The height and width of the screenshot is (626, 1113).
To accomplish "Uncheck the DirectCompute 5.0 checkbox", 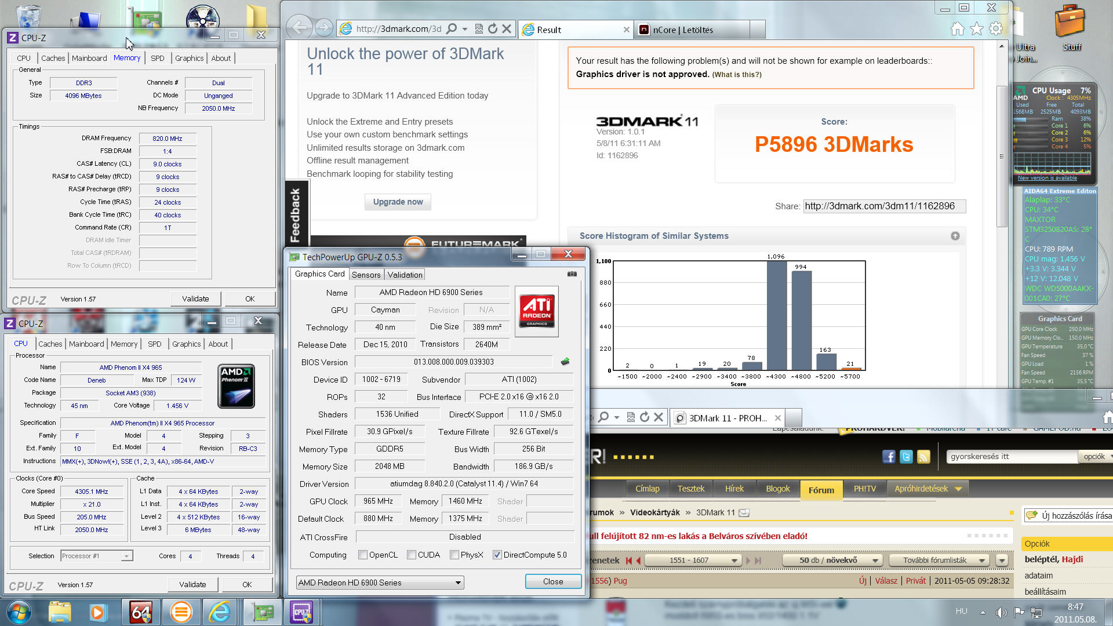I will (x=497, y=555).
